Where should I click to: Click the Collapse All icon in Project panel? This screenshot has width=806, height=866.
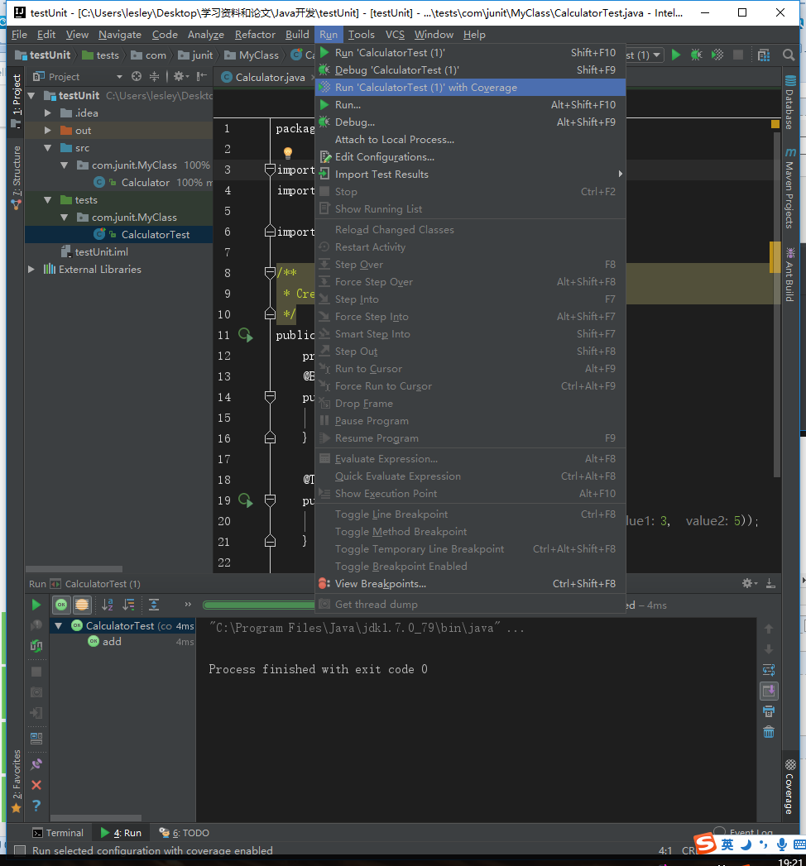coord(154,76)
